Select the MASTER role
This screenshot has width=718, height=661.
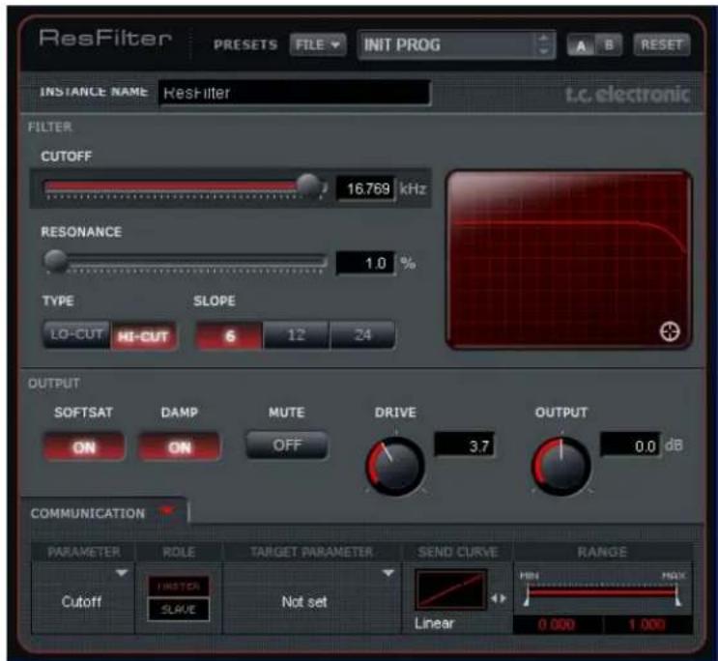pos(179,587)
